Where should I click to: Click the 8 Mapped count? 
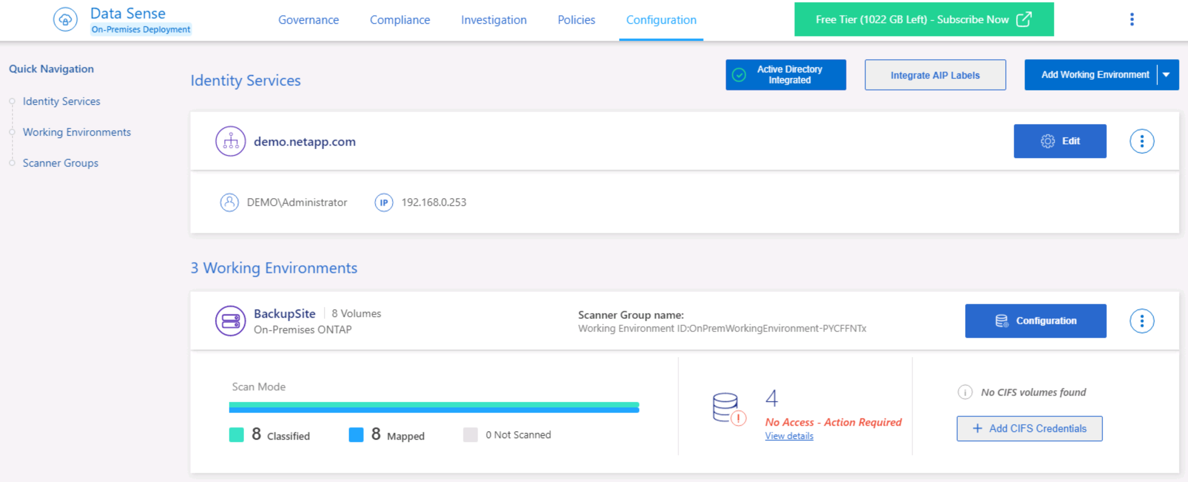click(398, 435)
